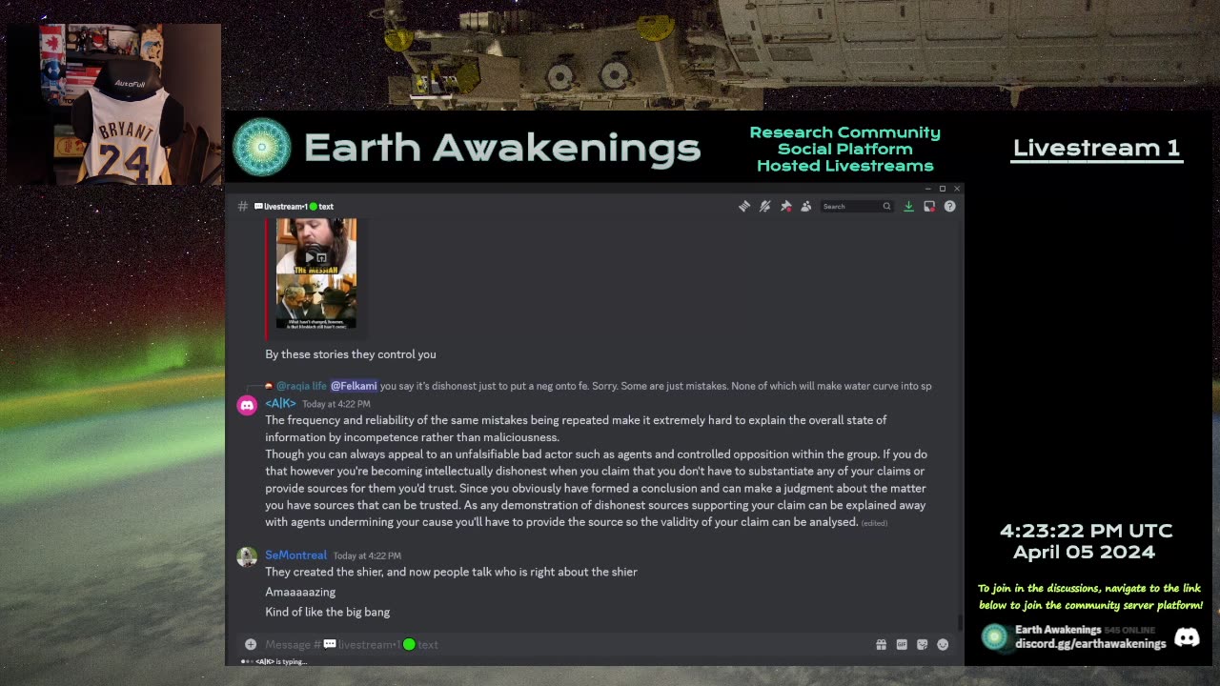Open pinned messages pin icon
Screen dimensions: 1220x686
tap(785, 206)
